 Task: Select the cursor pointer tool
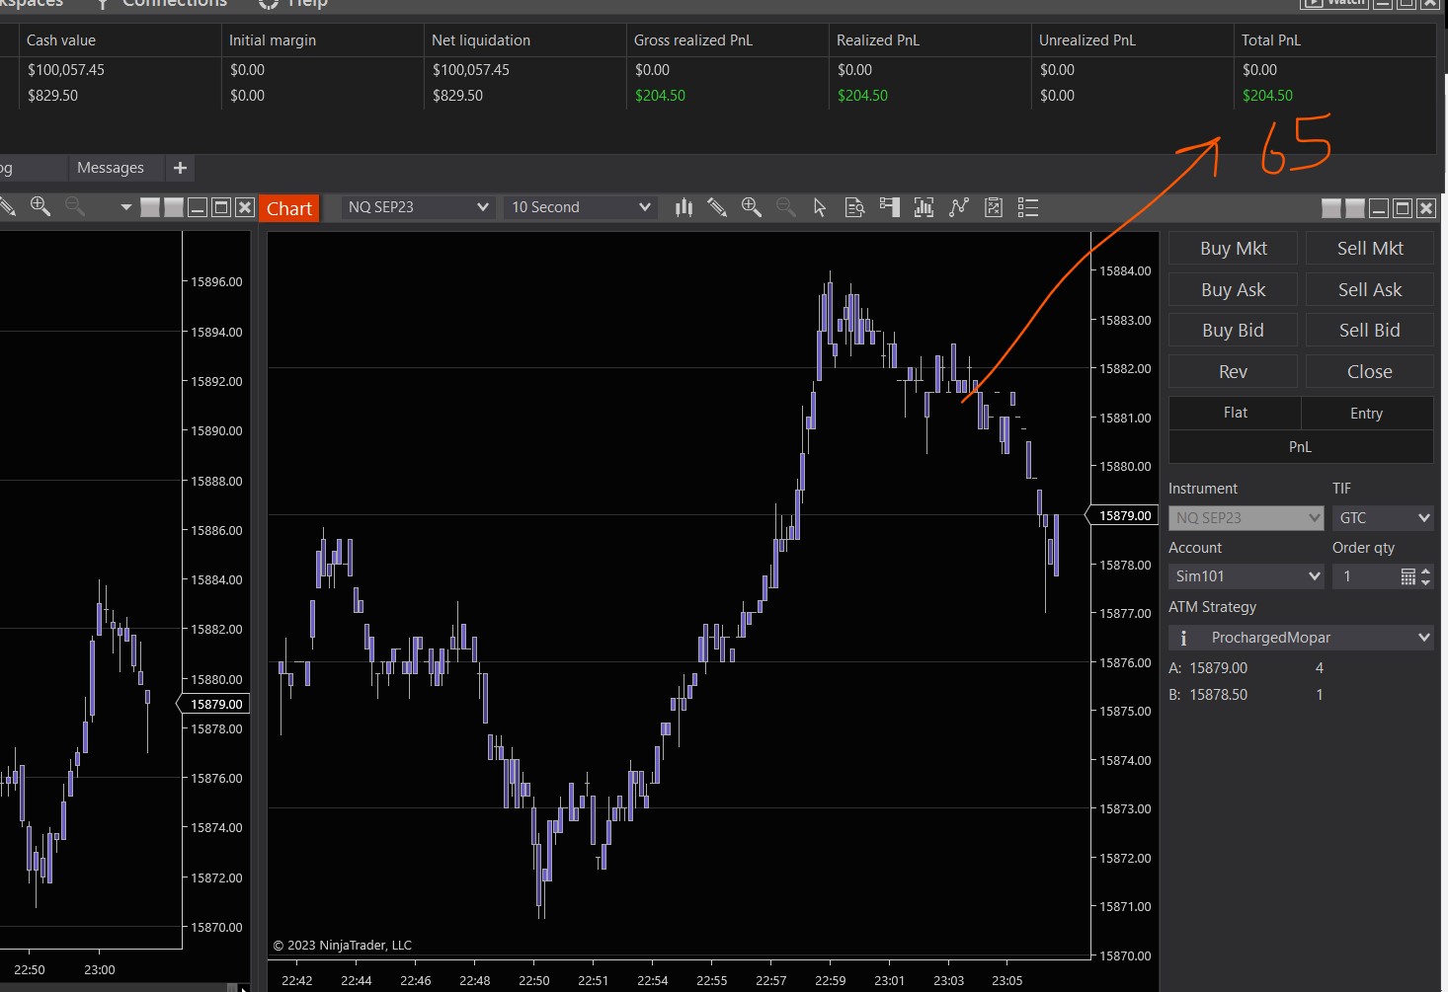click(x=820, y=207)
